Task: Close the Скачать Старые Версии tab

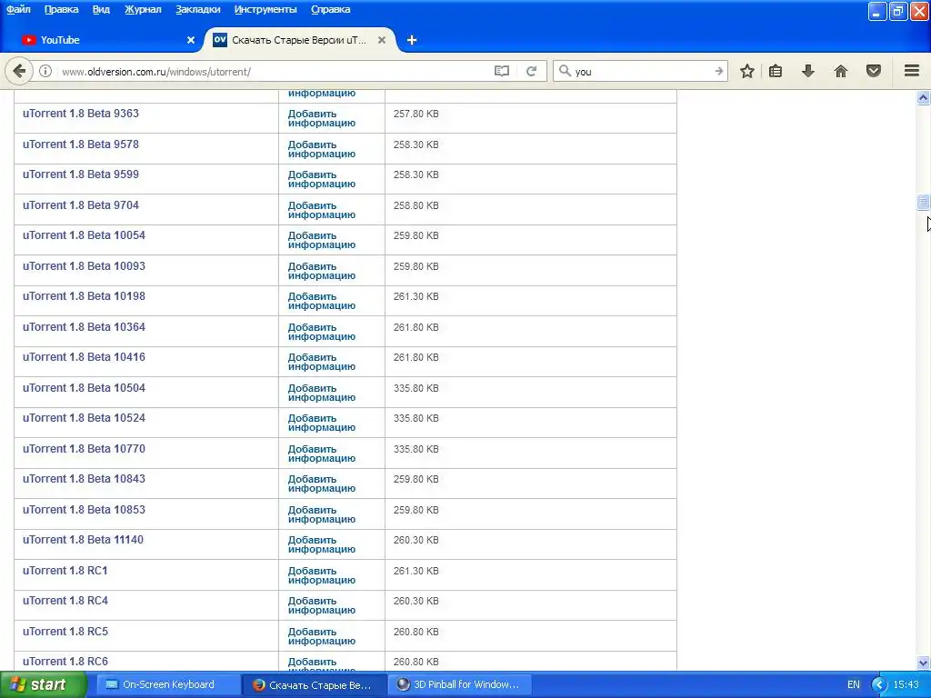Action: point(382,40)
